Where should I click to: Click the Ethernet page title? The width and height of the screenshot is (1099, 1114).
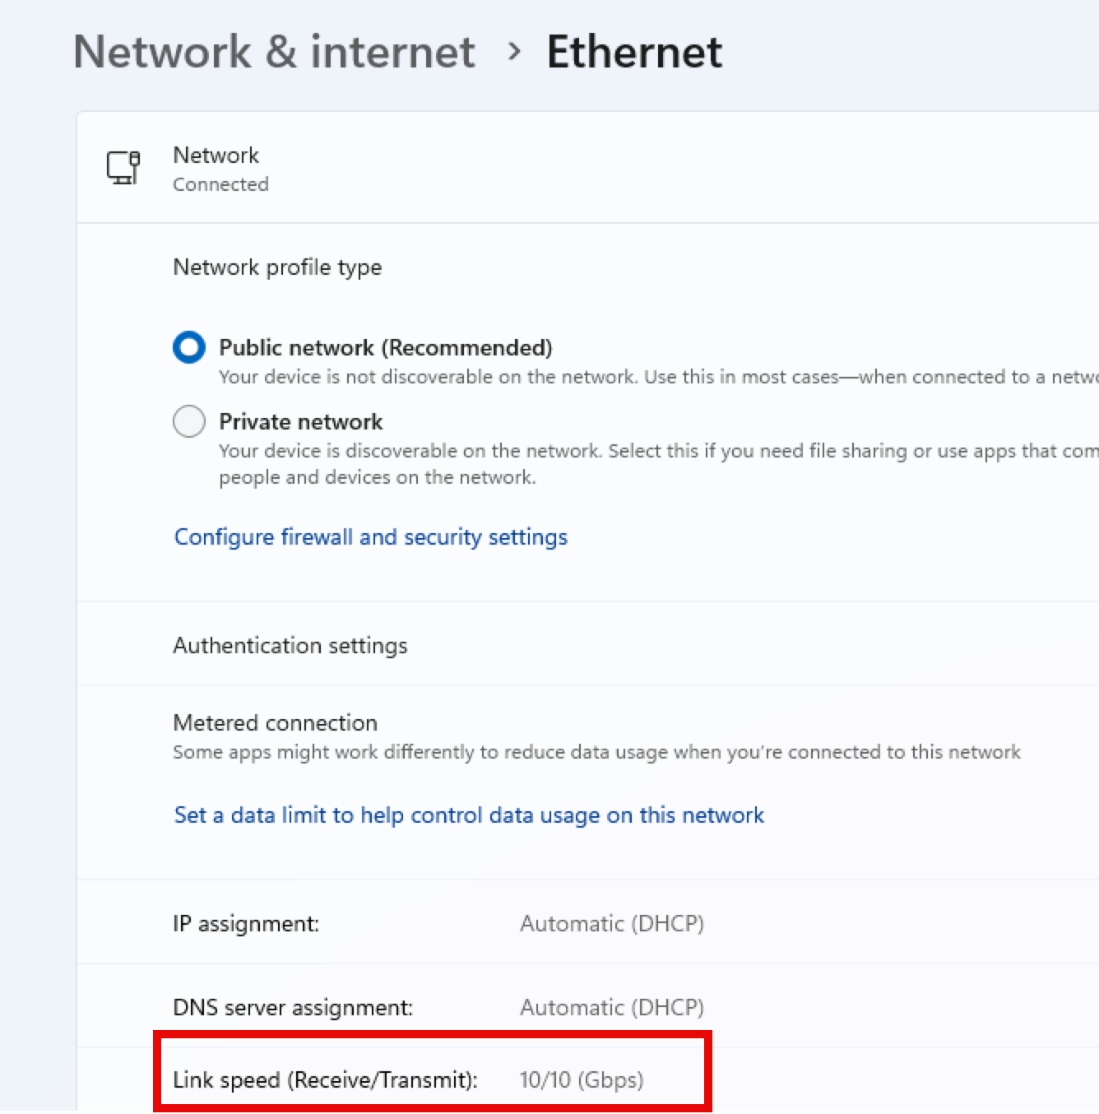pyautogui.click(x=634, y=52)
